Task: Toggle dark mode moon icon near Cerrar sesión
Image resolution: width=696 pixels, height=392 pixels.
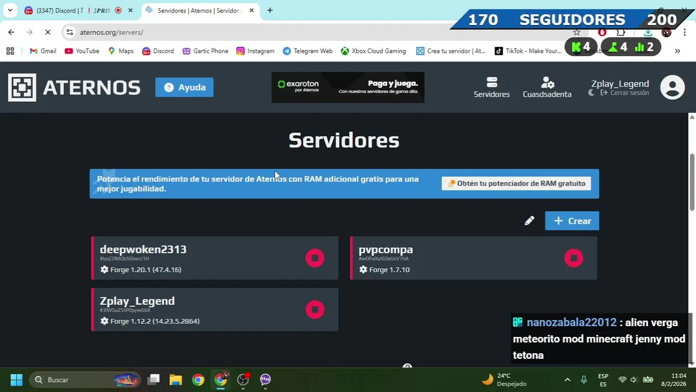Action: pyautogui.click(x=591, y=93)
